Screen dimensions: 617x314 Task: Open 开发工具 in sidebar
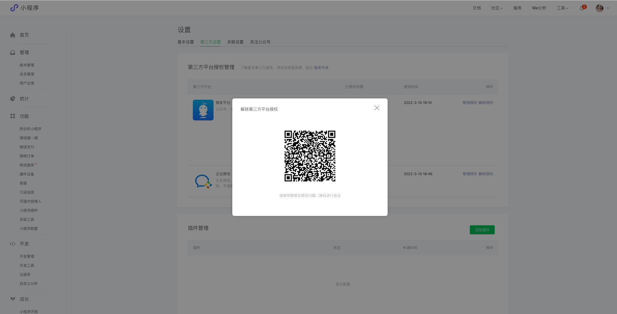pos(27,265)
